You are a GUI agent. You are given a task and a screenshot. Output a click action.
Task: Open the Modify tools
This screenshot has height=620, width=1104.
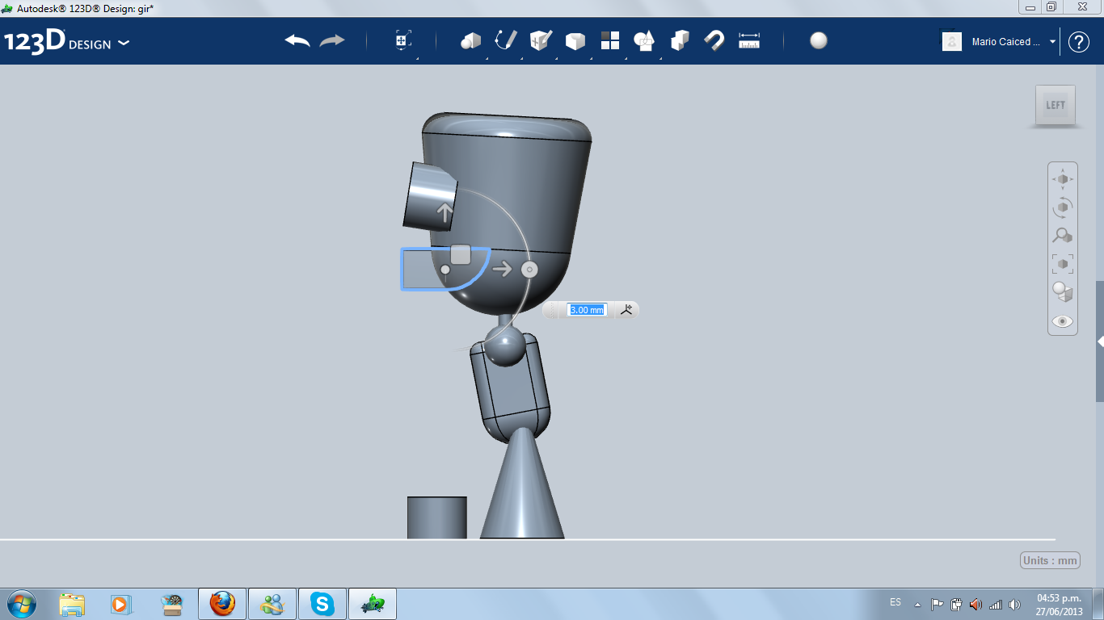click(575, 40)
